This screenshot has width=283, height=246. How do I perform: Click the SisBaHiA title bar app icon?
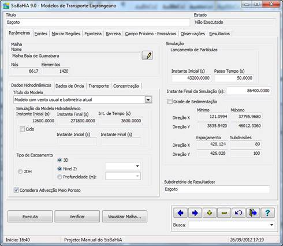click(x=6, y=6)
